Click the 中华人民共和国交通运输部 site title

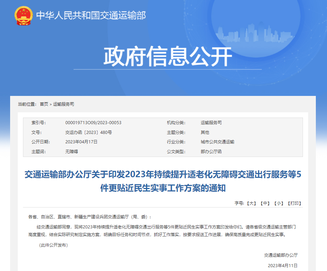[x=91, y=15]
